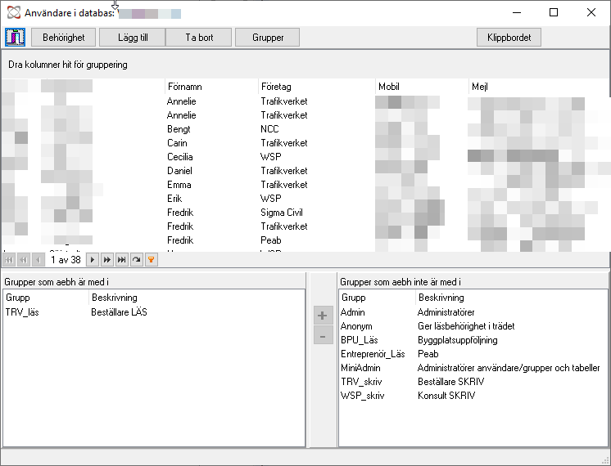This screenshot has height=466, width=611.
Task: Click the Klippbordet button
Action: coord(509,38)
